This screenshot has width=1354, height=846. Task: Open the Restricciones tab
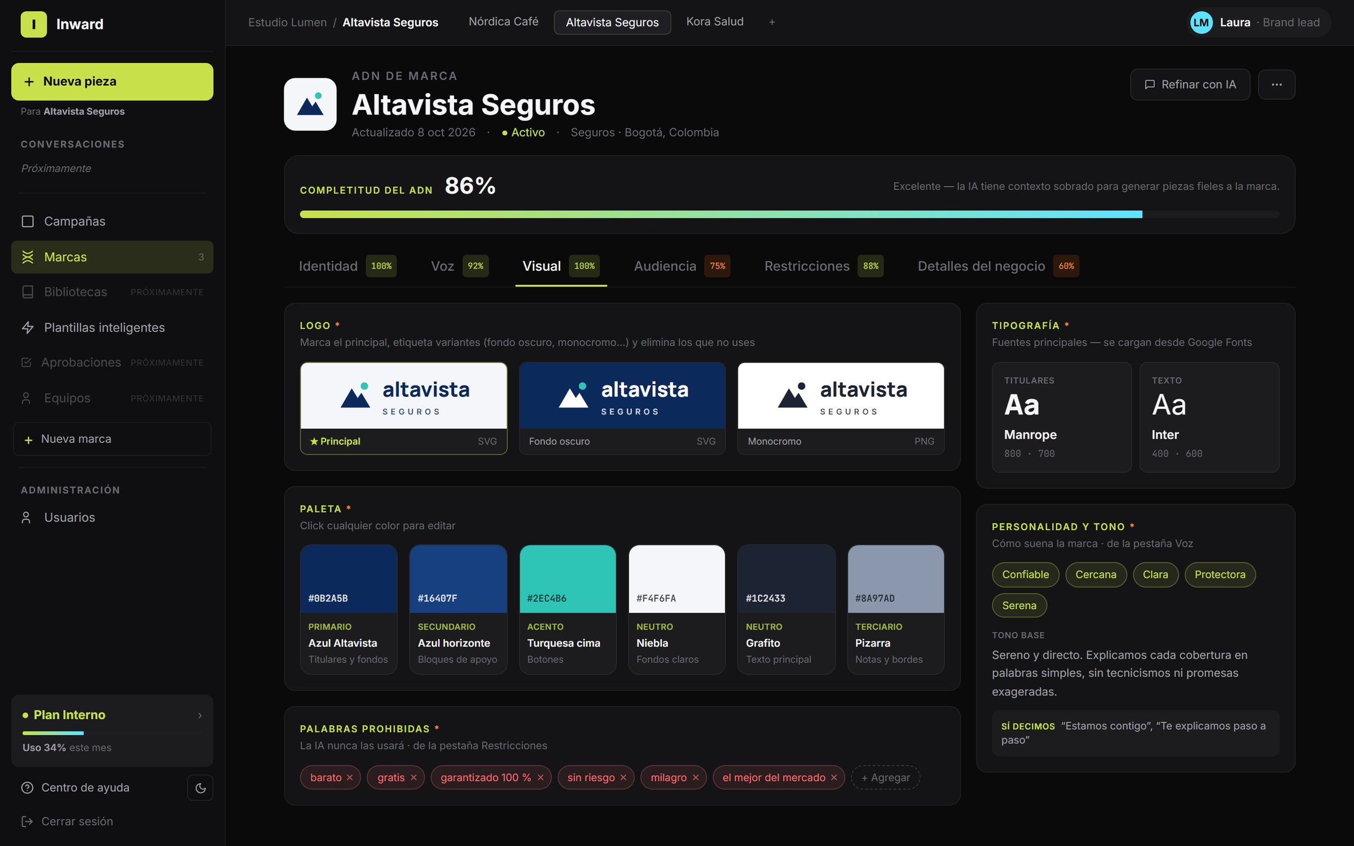(824, 266)
